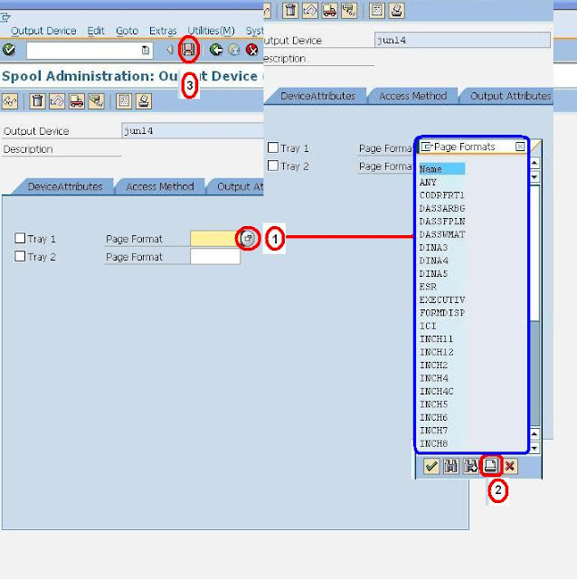Click the Display/Change glasses icon in the left window
This screenshot has height=579, width=577.
[x=10, y=101]
